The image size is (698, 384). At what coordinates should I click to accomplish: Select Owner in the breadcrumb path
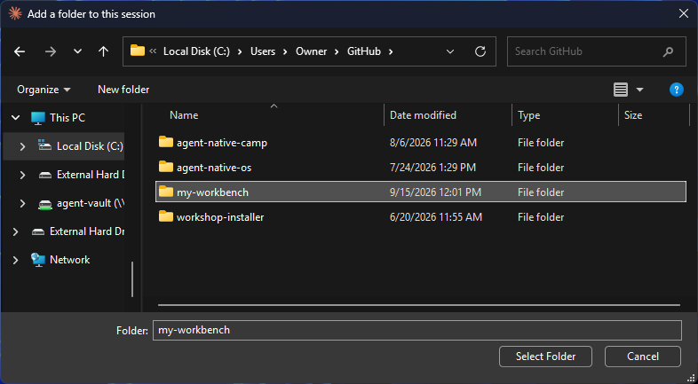(x=311, y=51)
